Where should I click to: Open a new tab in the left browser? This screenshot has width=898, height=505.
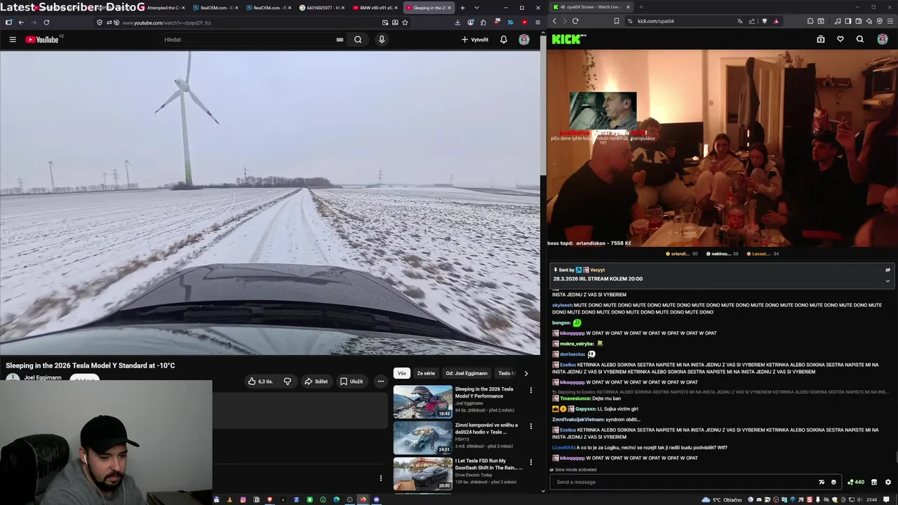tap(462, 8)
